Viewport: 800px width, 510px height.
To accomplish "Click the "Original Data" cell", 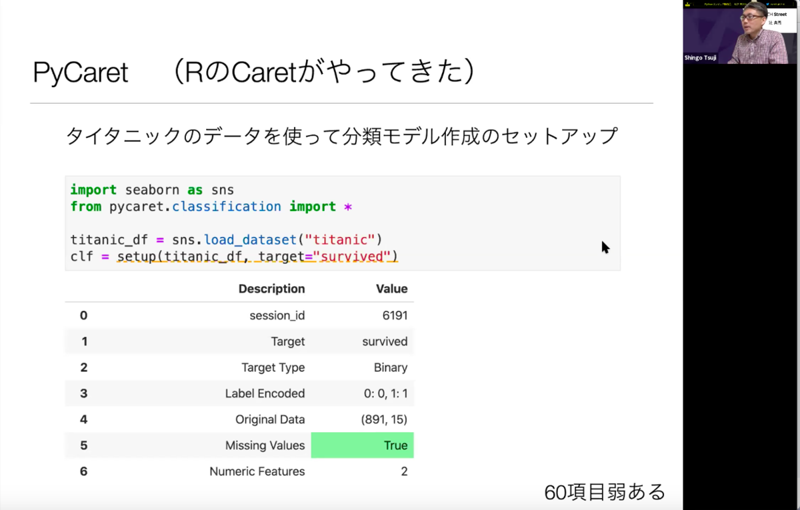I will click(270, 419).
